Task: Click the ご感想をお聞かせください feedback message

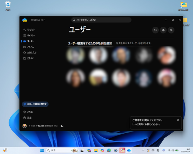Action: (x=147, y=120)
